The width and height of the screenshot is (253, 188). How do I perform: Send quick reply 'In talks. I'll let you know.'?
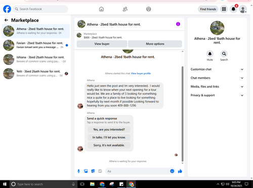[x=109, y=138]
